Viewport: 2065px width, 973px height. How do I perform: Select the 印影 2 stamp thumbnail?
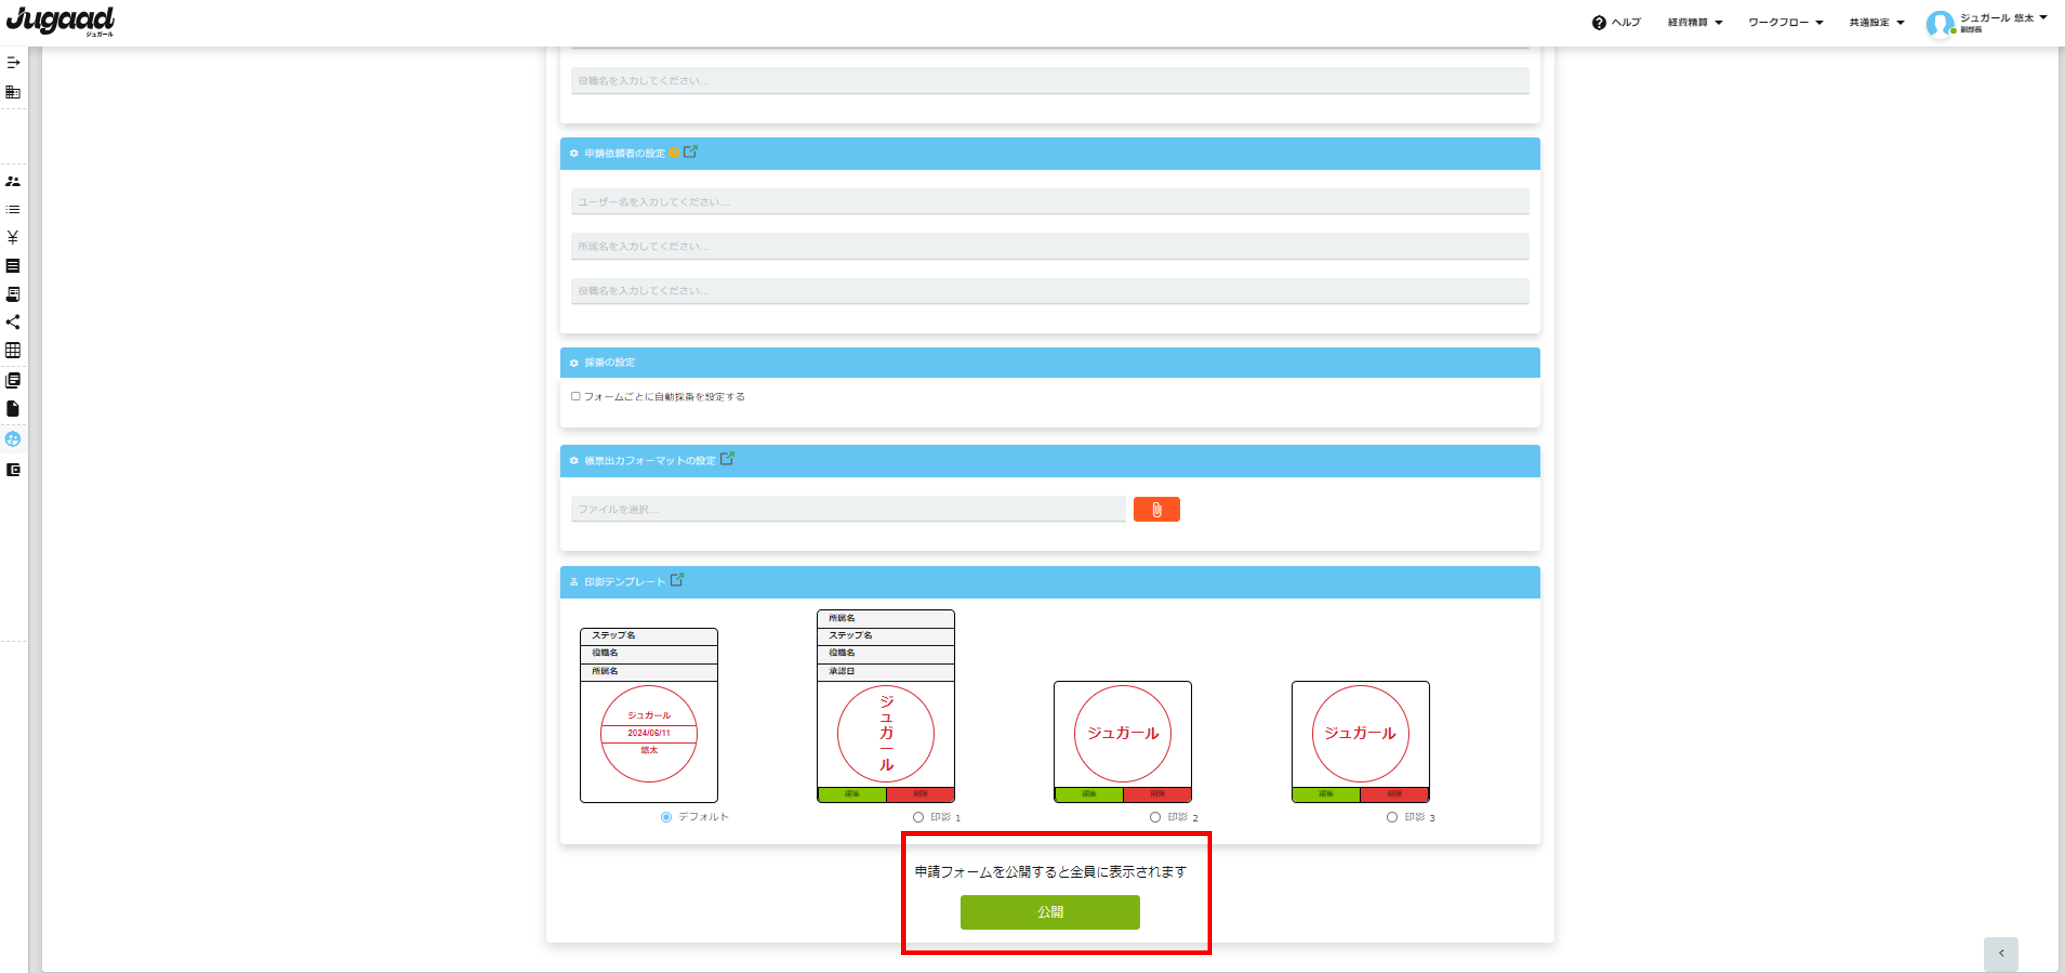(1122, 742)
